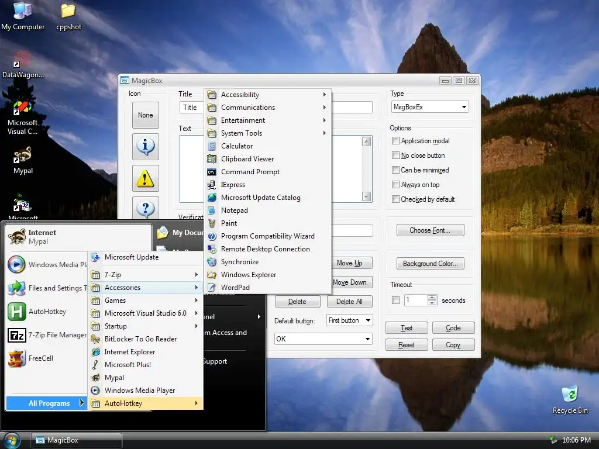Expand the System Tools submenu
599x449 pixels.
267,133
